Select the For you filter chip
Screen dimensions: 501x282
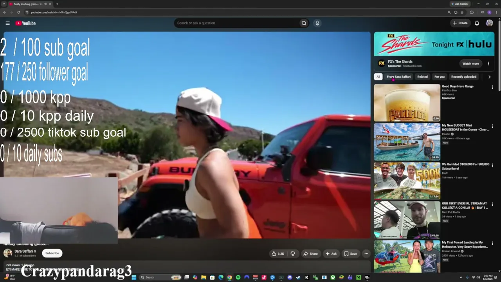439,77
